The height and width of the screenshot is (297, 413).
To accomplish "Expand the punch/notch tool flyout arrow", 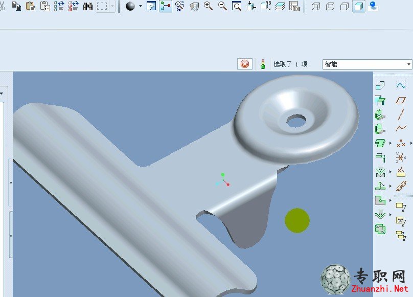I will (391, 200).
